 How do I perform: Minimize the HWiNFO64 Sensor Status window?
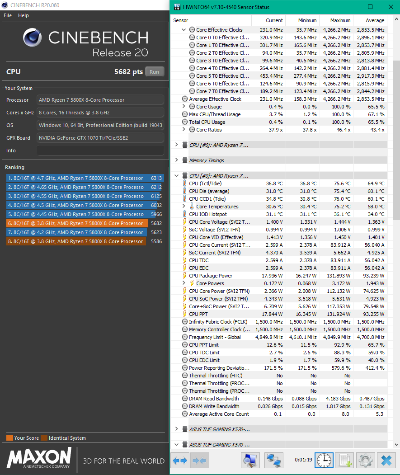point(349,7)
